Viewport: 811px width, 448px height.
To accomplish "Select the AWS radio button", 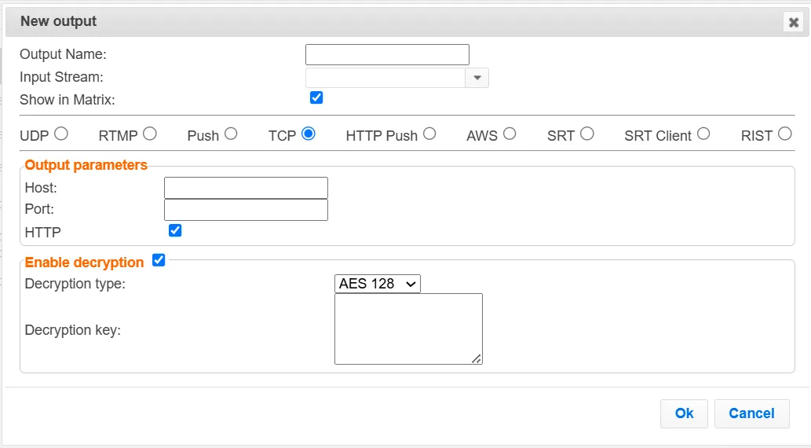I will (x=510, y=134).
